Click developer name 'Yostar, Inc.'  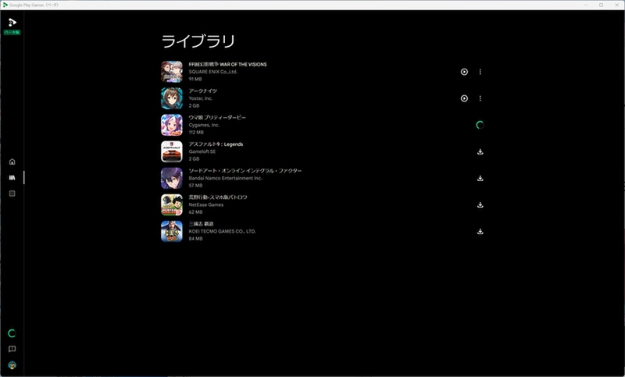[201, 98]
